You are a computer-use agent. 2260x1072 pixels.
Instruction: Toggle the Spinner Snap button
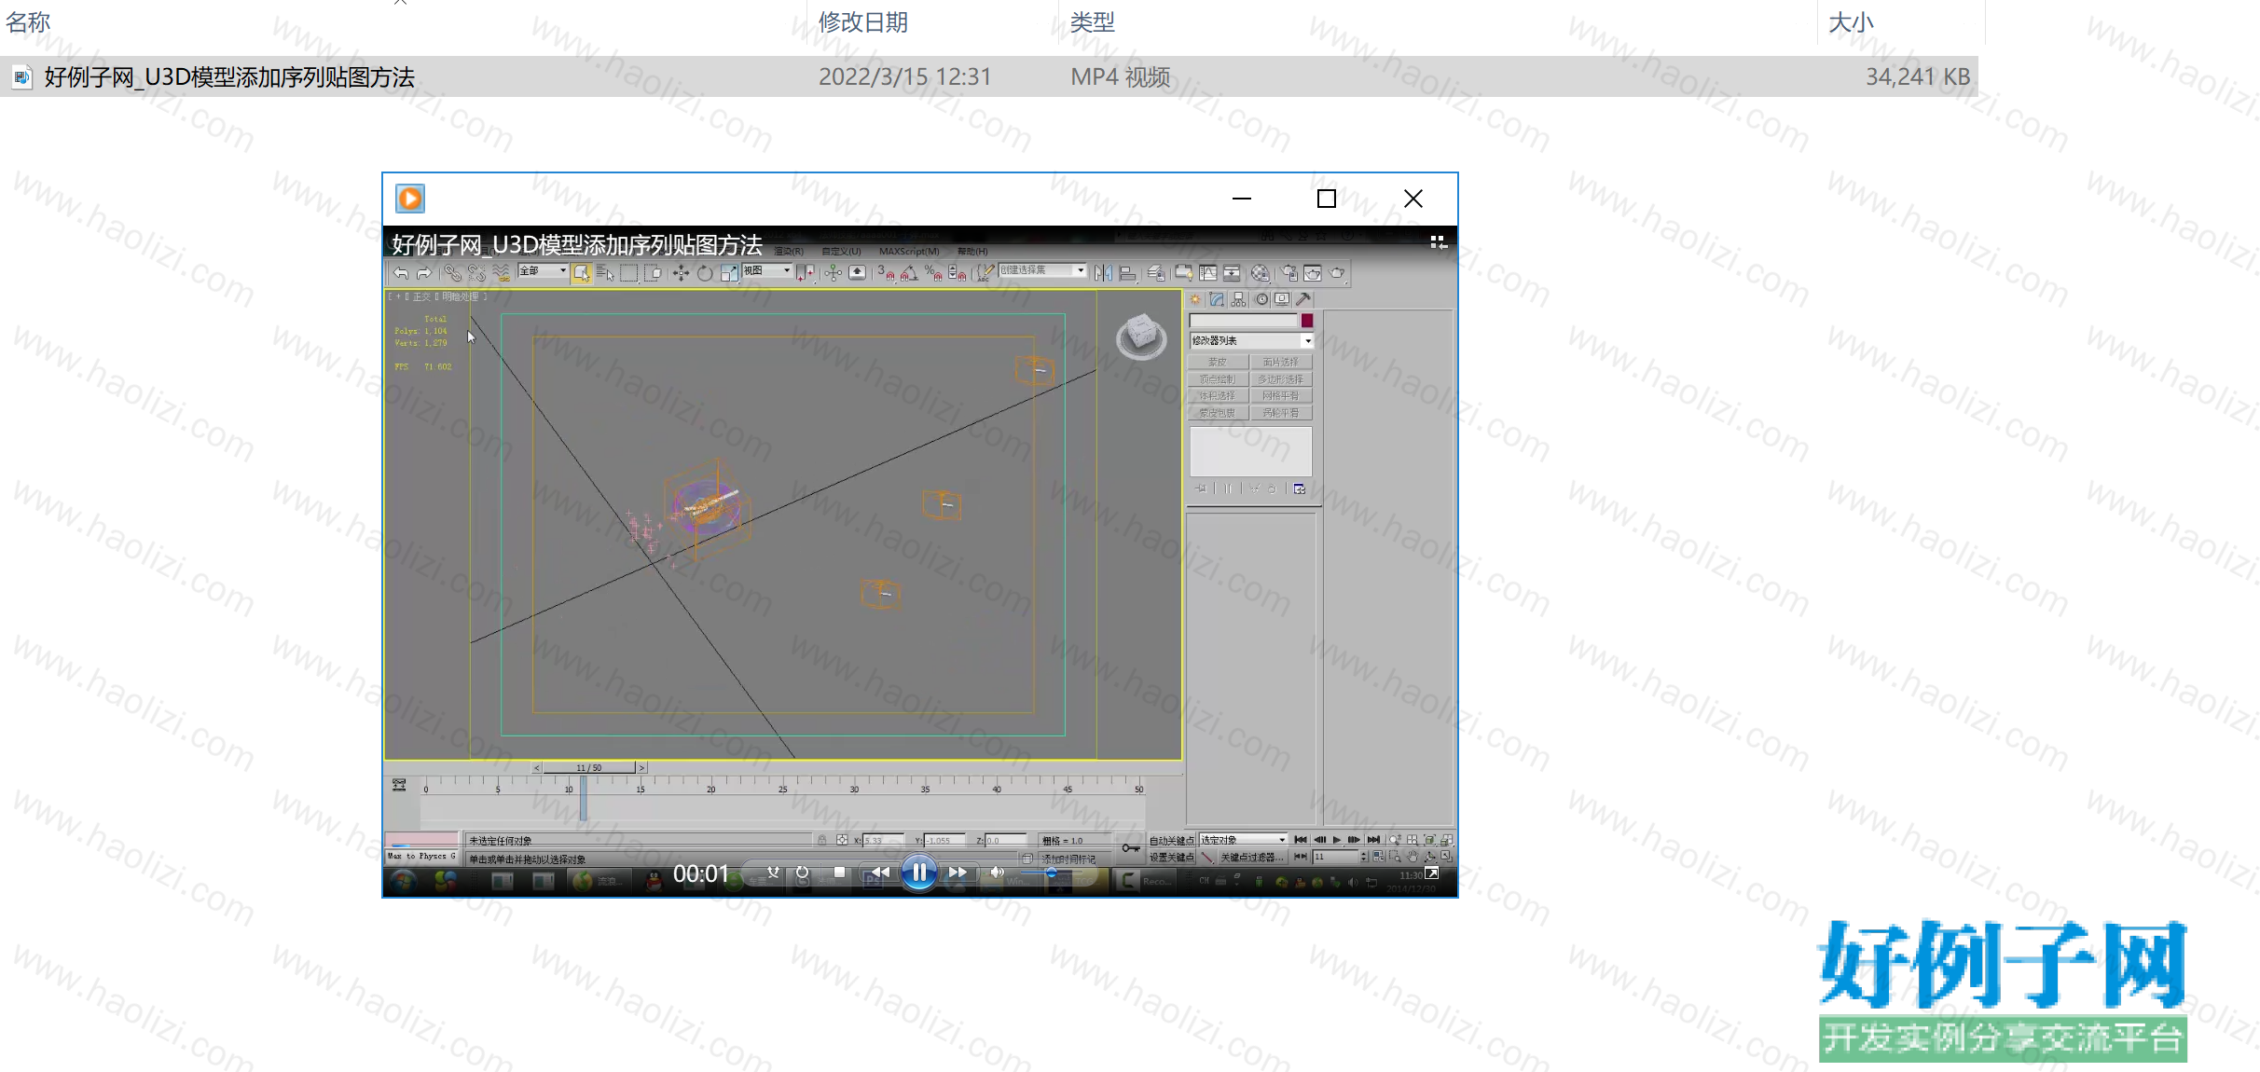957,273
